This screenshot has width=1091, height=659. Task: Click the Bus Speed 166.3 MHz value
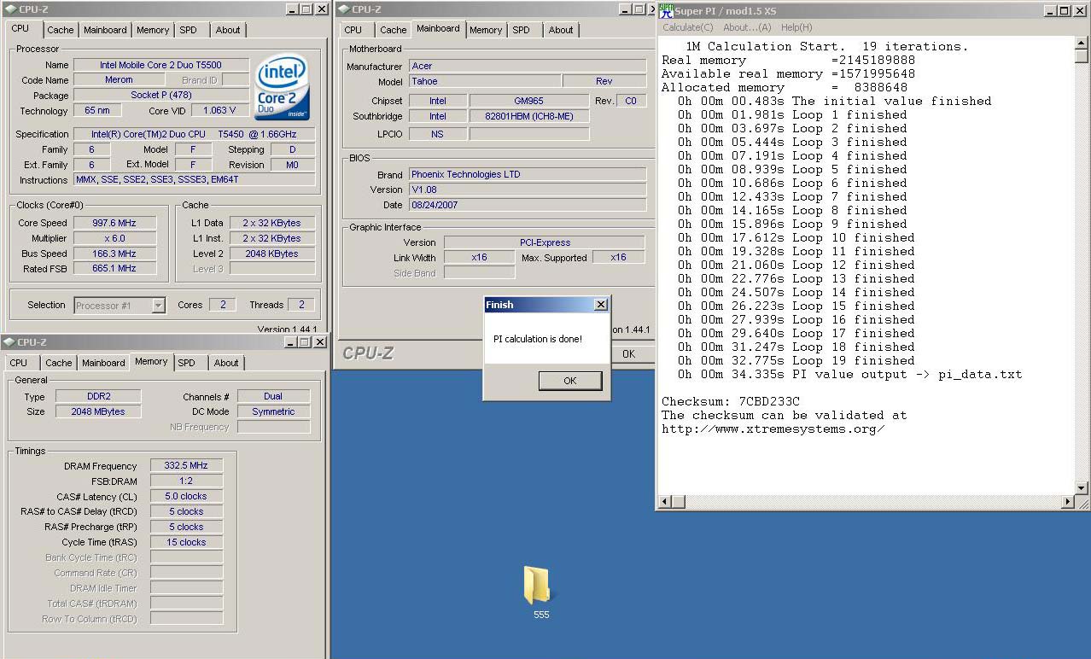(x=114, y=254)
